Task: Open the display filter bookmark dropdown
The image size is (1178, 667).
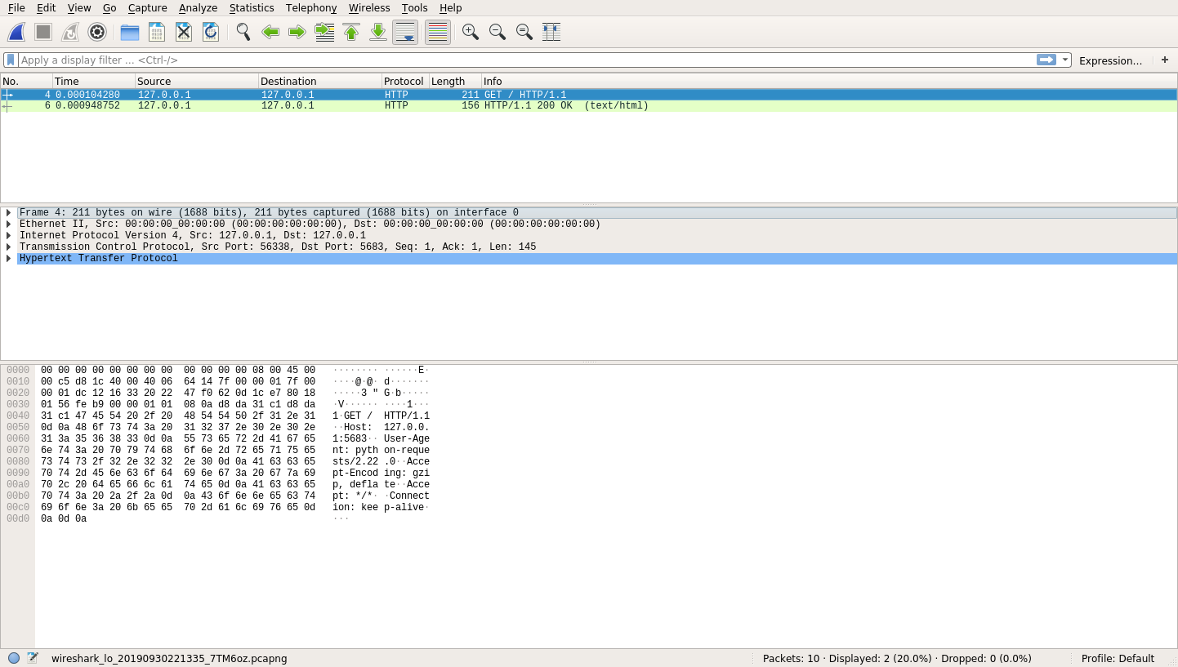Action: pyautogui.click(x=10, y=60)
